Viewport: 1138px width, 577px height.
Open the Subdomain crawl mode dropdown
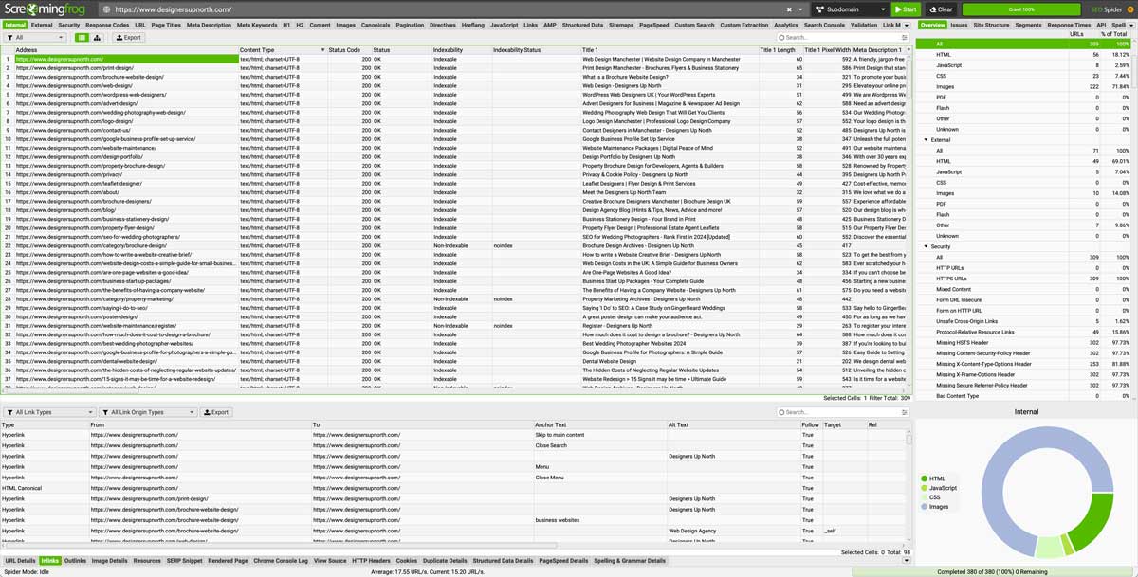click(850, 9)
